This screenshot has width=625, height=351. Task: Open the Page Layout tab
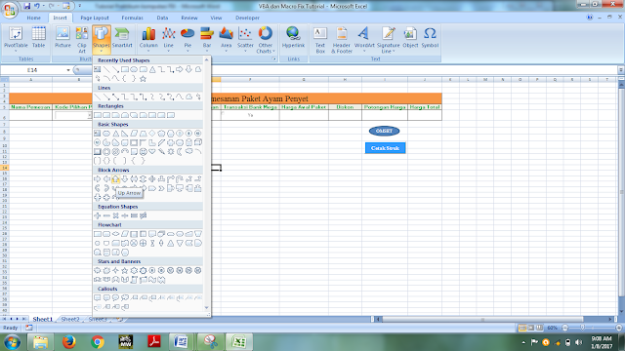point(95,18)
